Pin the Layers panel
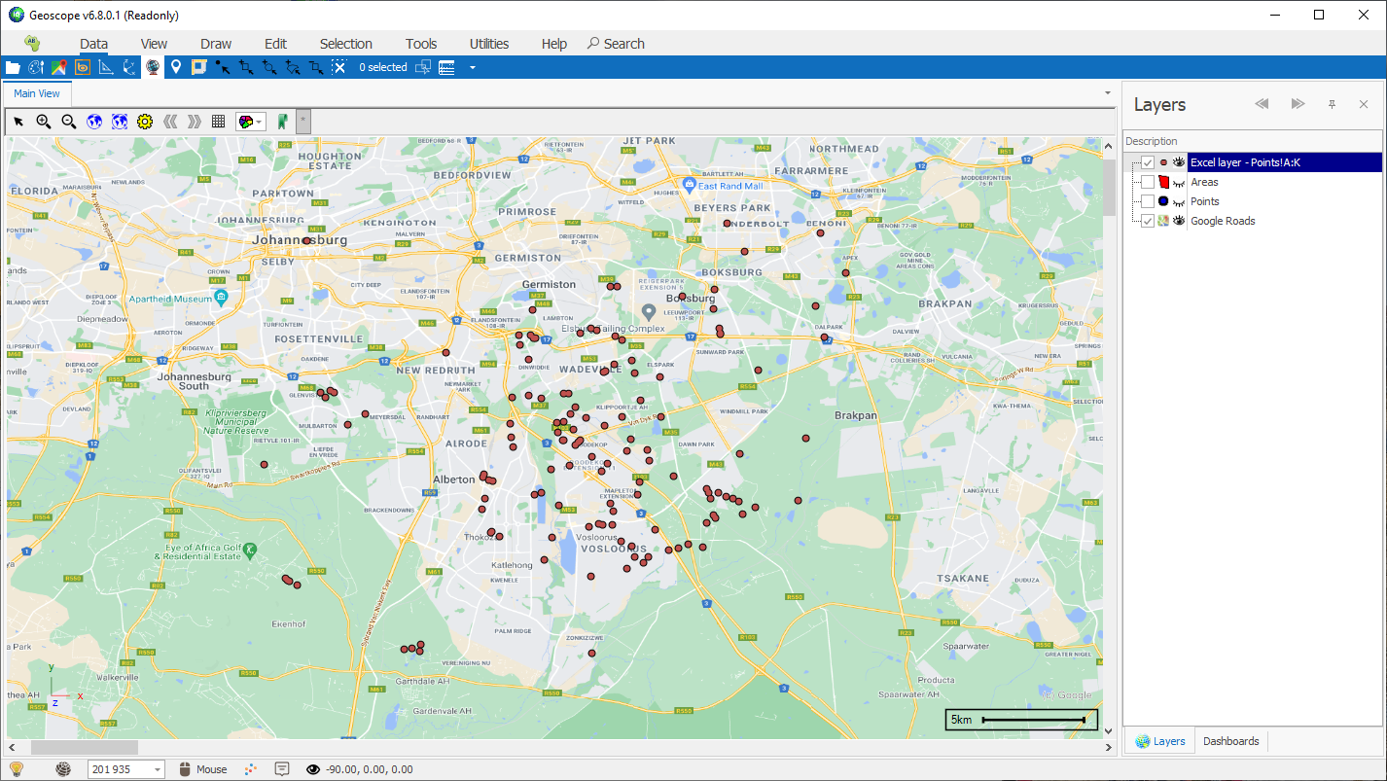The height and width of the screenshot is (781, 1387). coord(1332,104)
